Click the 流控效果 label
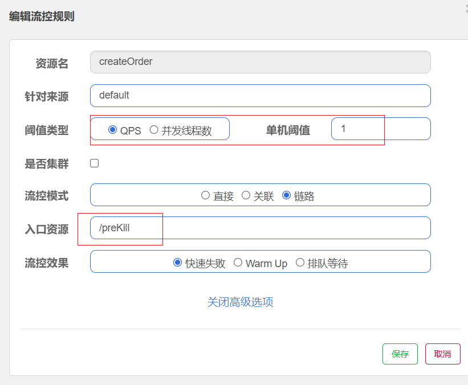Viewport: 468px width, 385px height. coord(47,263)
